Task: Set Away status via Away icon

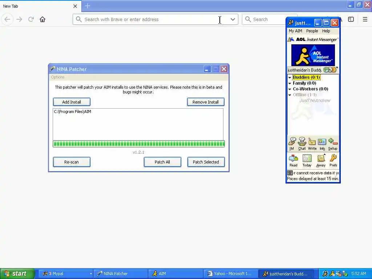Action: pos(321,161)
